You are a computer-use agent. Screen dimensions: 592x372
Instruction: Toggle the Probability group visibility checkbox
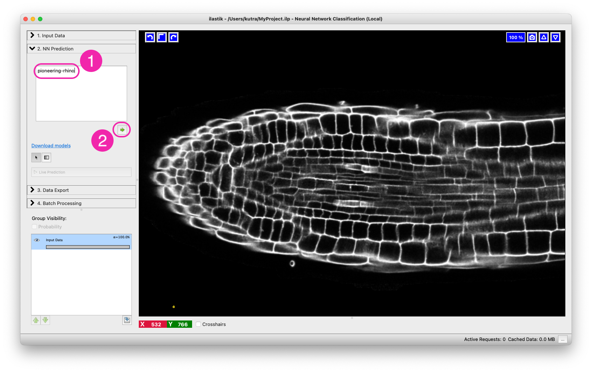[x=35, y=227]
